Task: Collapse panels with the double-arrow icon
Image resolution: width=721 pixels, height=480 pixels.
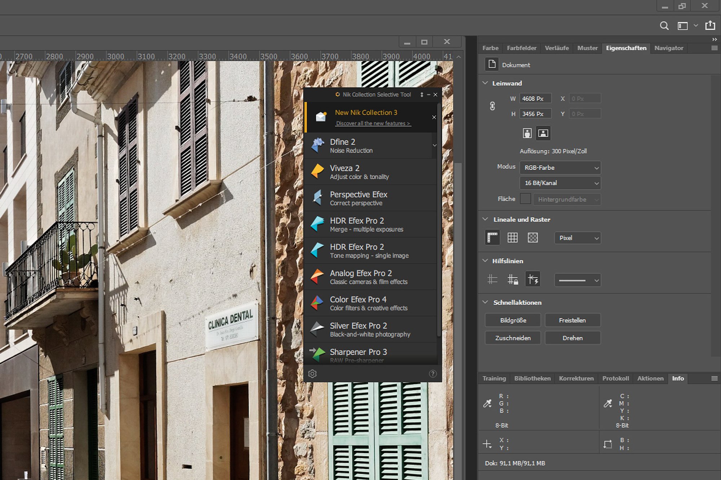Action: 715,39
